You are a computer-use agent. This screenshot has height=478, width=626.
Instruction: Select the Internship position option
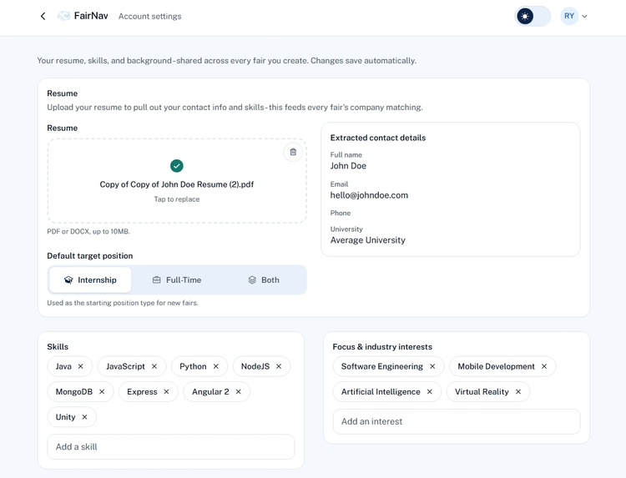(x=90, y=279)
